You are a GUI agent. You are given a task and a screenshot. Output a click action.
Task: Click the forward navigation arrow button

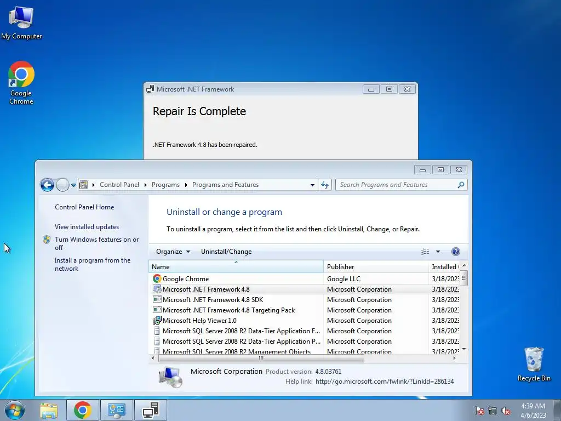pos(62,185)
